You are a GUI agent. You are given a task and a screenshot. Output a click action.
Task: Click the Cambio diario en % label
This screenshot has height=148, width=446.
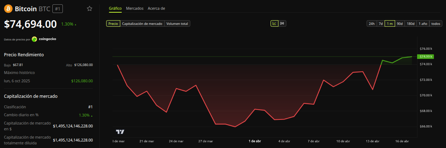(x=21, y=115)
